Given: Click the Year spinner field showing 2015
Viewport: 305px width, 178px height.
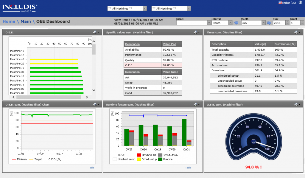Looking at the screenshot, I should pos(279,23).
